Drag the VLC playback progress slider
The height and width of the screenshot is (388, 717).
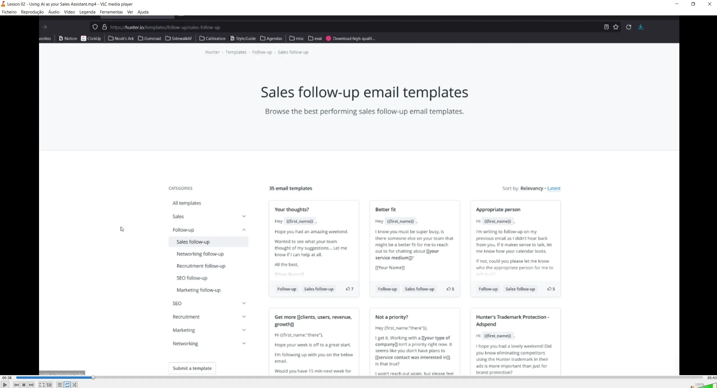pos(93,378)
